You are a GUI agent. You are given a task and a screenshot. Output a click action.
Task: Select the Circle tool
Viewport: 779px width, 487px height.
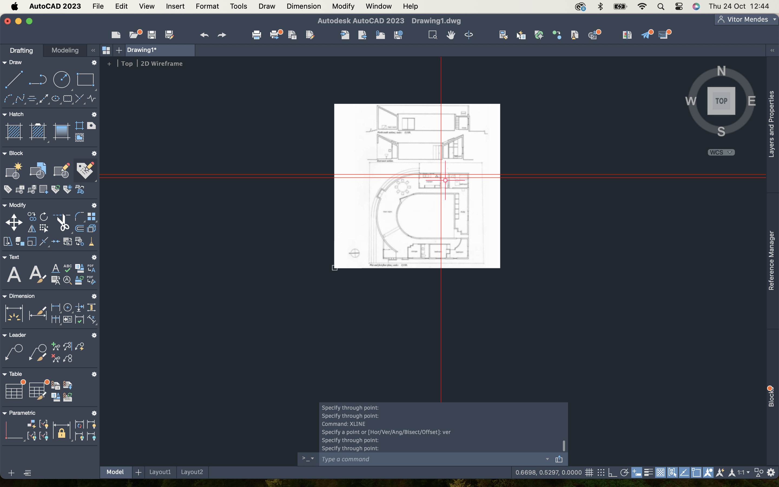pyautogui.click(x=61, y=79)
